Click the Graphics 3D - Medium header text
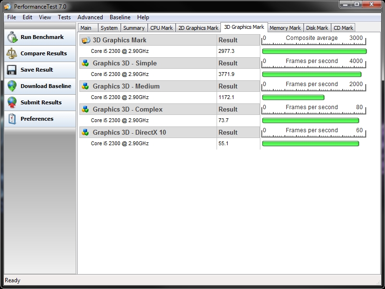385x289 pixels. (126, 86)
